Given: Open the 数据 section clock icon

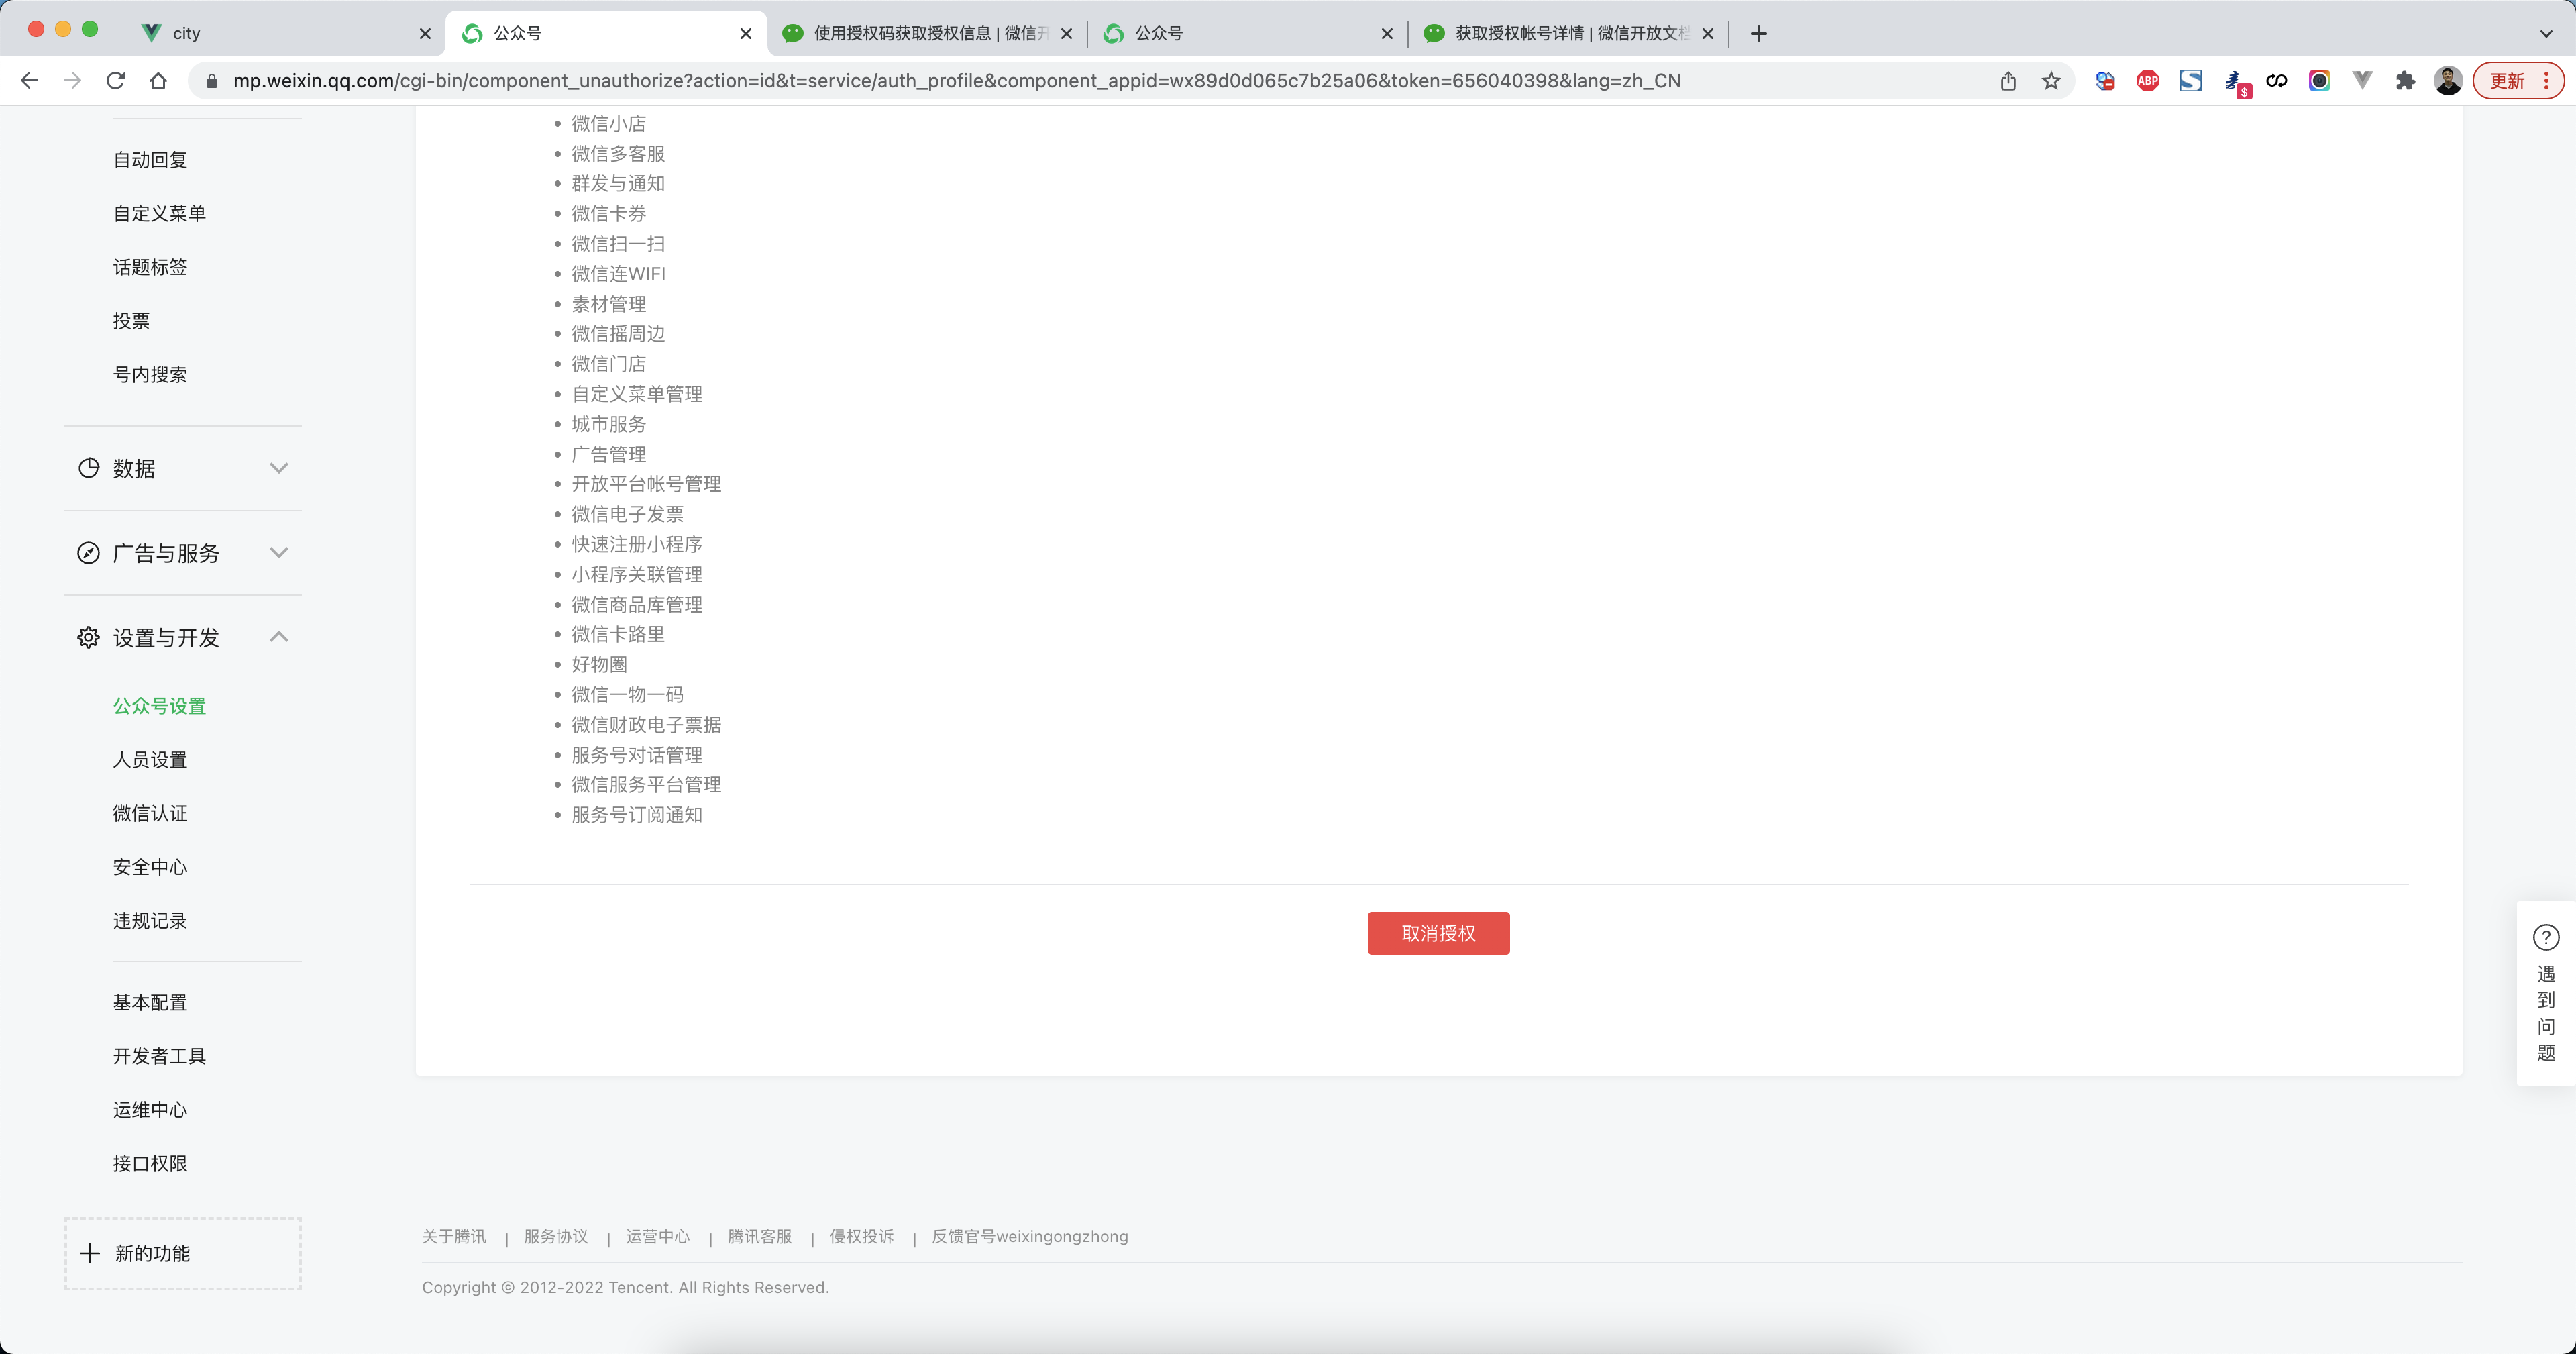Looking at the screenshot, I should [88, 468].
